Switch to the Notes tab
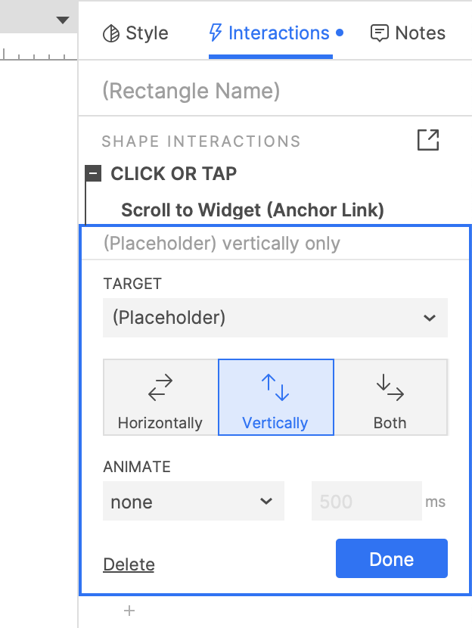The image size is (472, 628). (408, 33)
